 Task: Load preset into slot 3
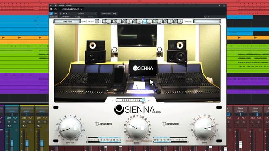[x=124, y=21]
